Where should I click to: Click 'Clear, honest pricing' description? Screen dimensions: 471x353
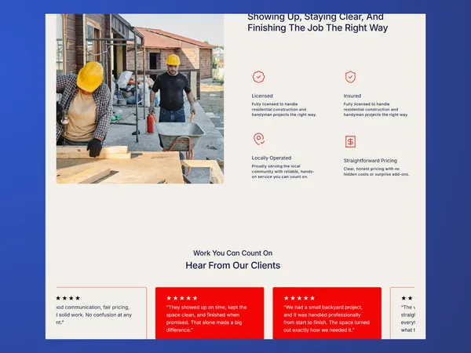(x=376, y=171)
